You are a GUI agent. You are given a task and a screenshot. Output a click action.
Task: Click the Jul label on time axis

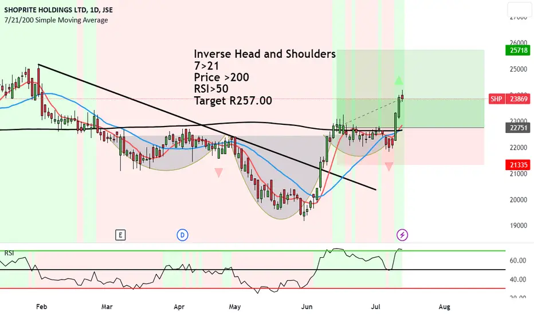coord(376,306)
